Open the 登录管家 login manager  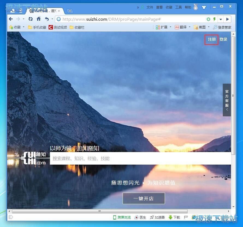222,27
